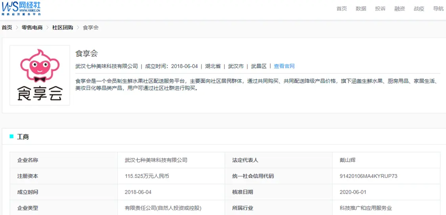The width and height of the screenshot is (446, 215).
Task: Click 湖北省 in the header line
Action: tap(213, 66)
